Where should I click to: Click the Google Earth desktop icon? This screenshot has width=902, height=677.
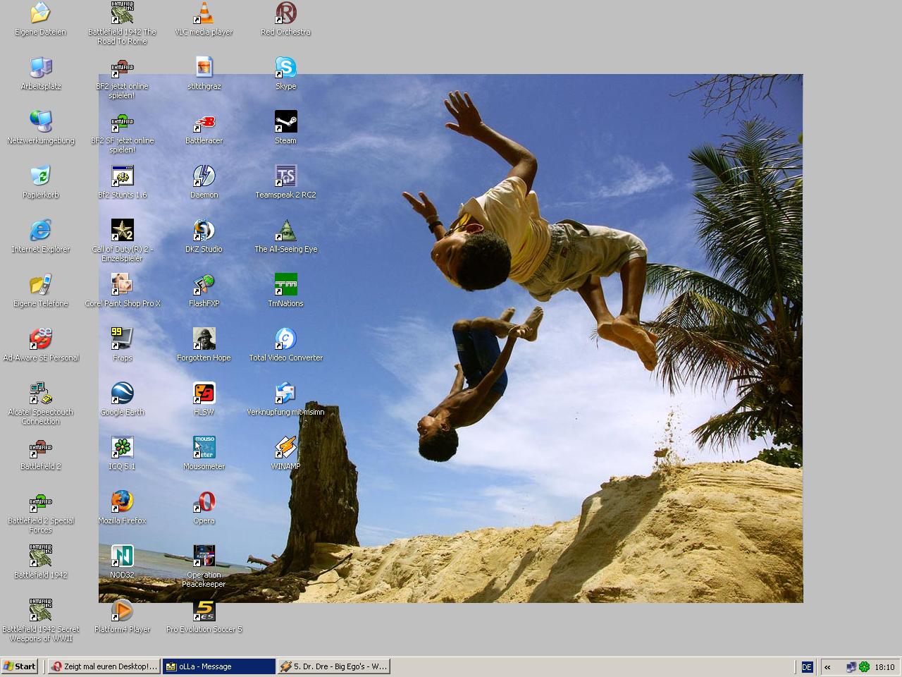[123, 393]
